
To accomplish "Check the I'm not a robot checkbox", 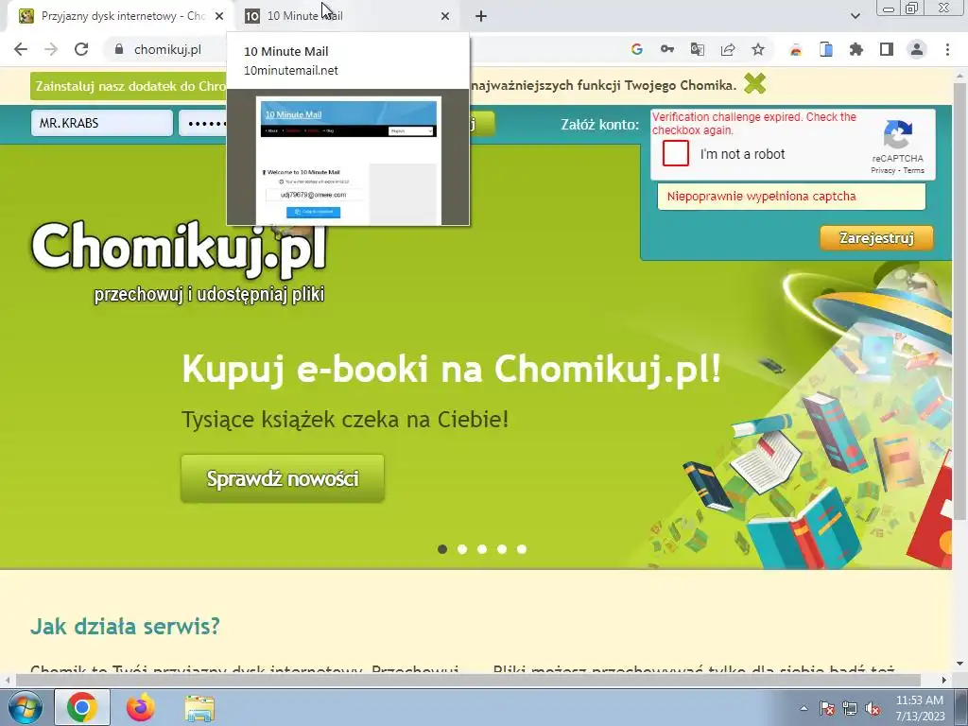I will coord(675,153).
